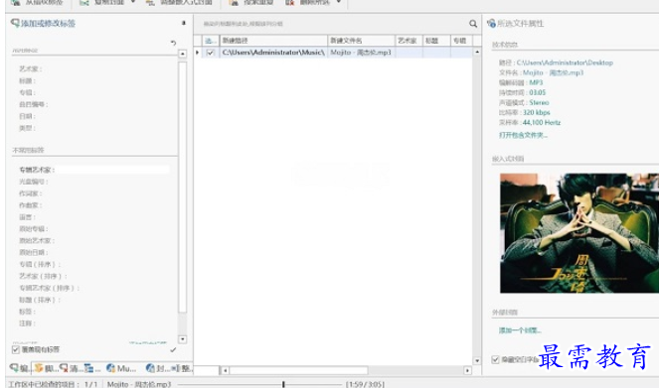Click the Stereo channel mode value
Screen dimensions: 659x388
[x=539, y=103]
